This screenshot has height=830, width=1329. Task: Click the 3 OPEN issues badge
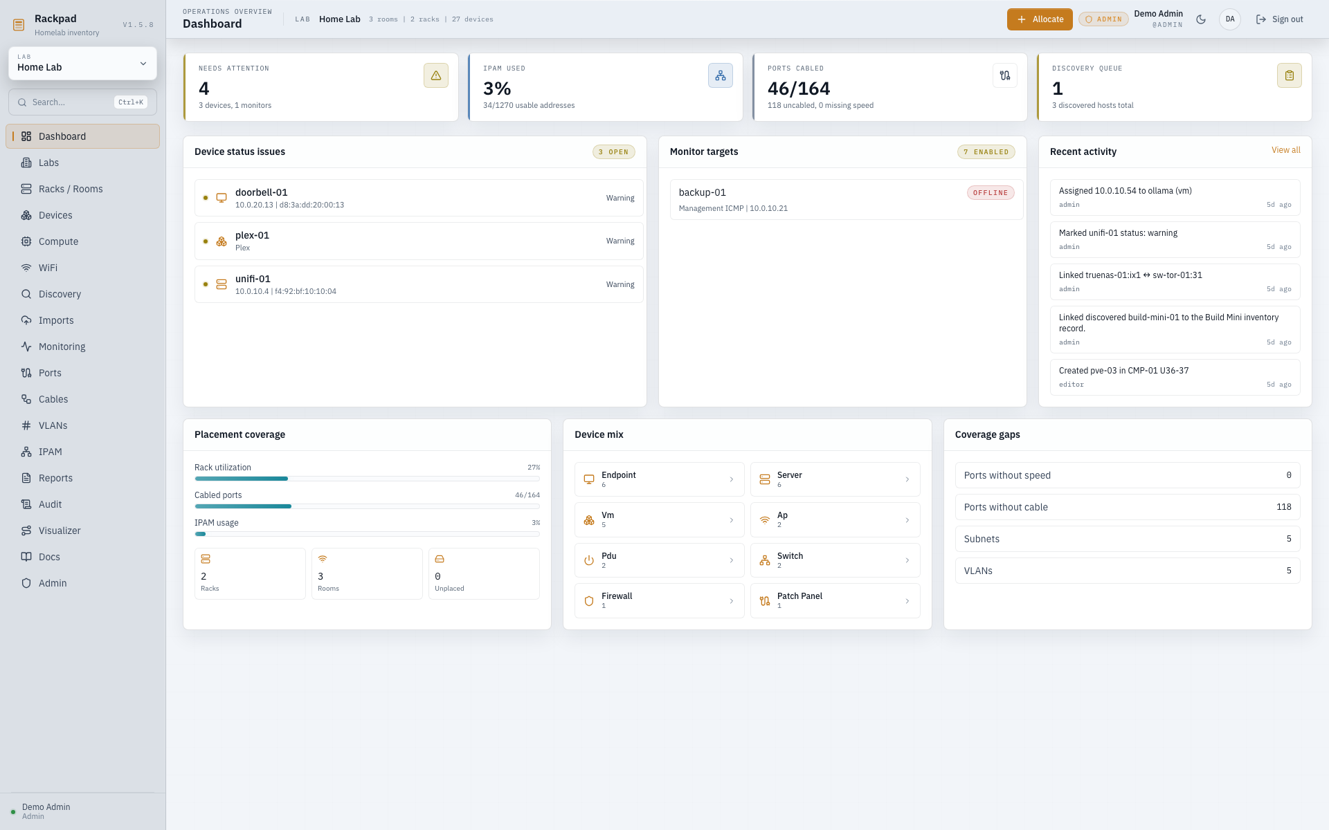613,152
